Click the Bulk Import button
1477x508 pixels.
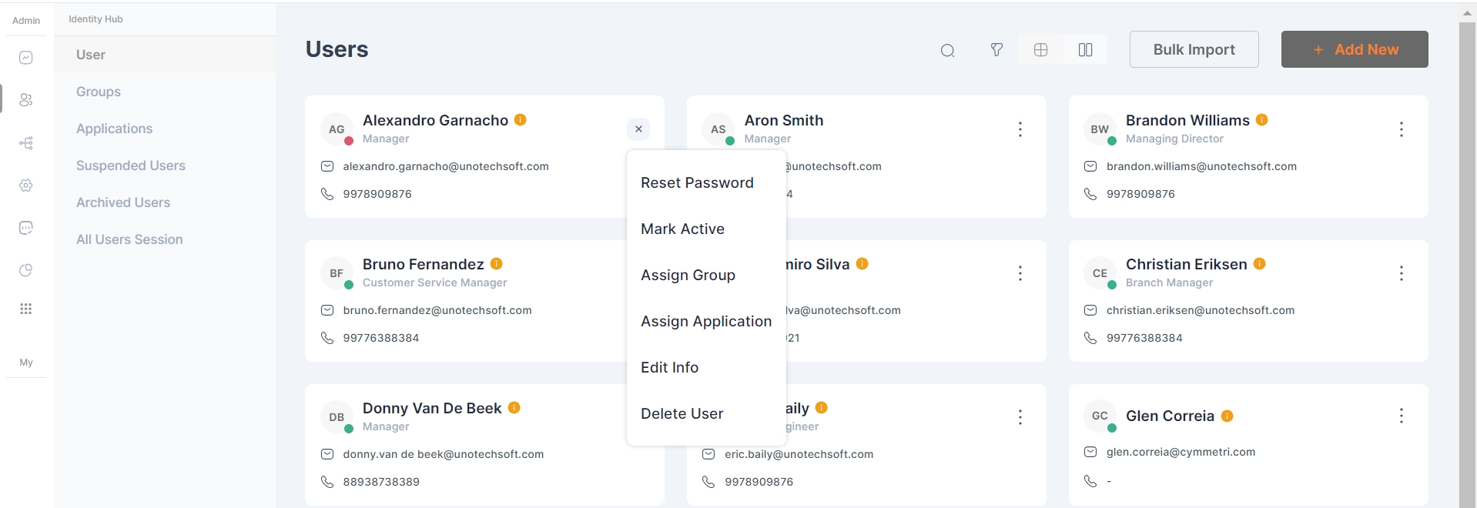pos(1194,49)
